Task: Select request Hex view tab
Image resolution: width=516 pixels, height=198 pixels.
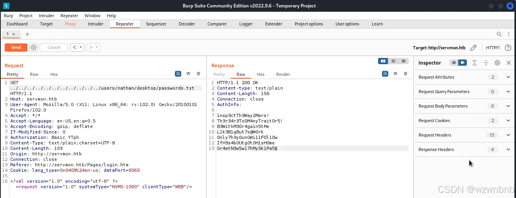Action: (54, 74)
